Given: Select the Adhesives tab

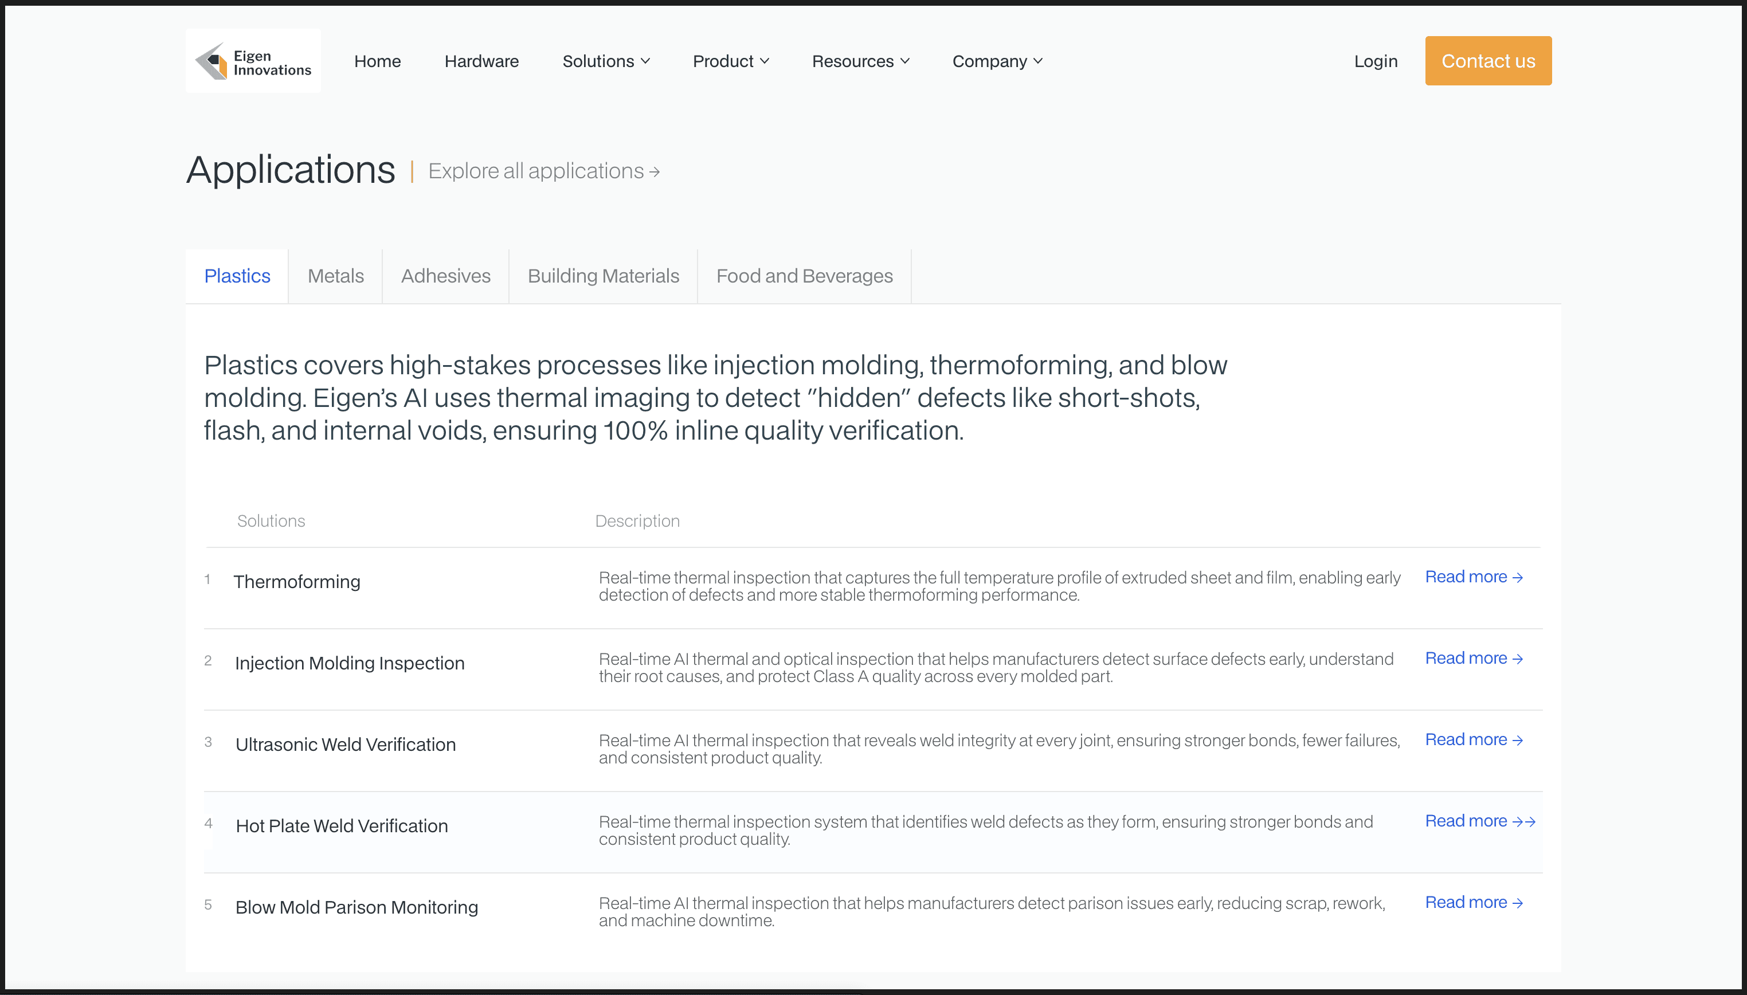Looking at the screenshot, I should (x=445, y=276).
